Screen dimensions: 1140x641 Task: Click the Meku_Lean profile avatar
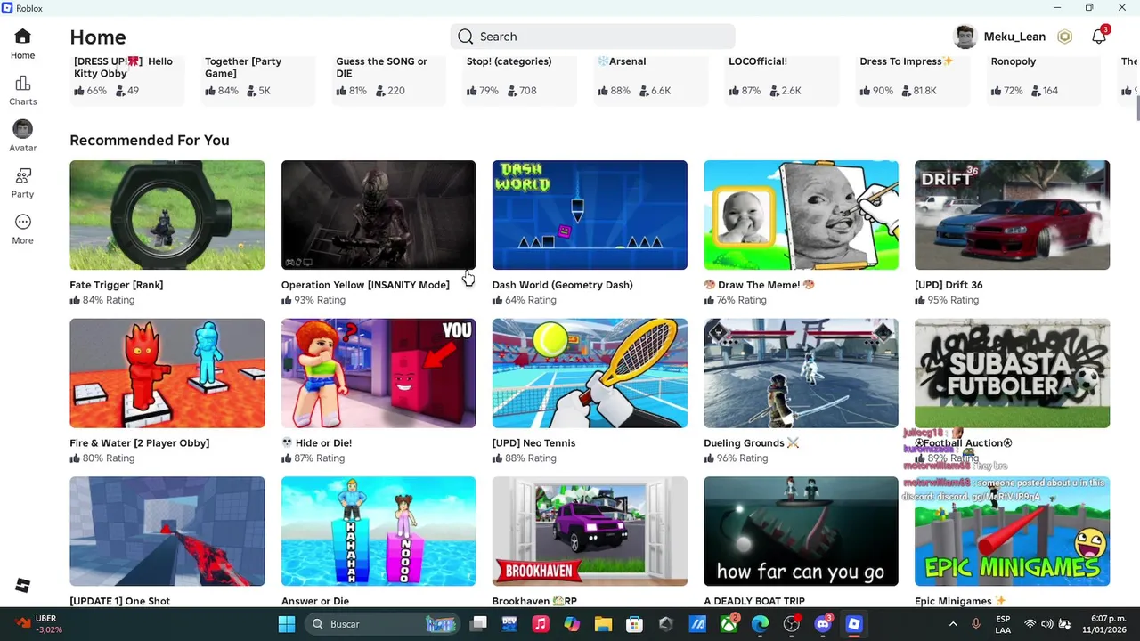[965, 37]
